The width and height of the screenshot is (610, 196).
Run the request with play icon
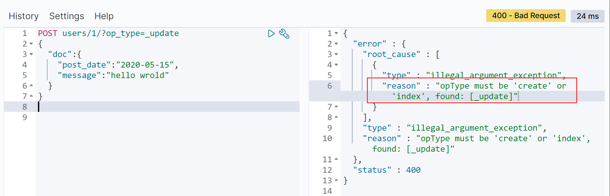(x=271, y=33)
